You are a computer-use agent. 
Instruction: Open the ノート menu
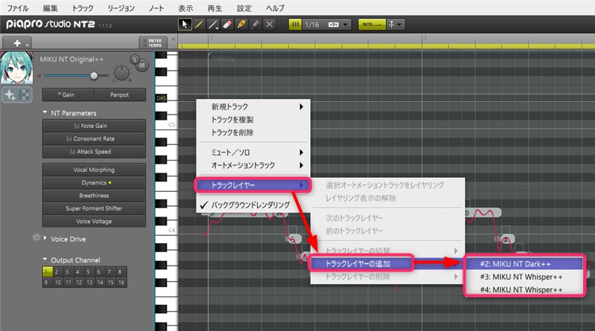pyautogui.click(x=156, y=8)
